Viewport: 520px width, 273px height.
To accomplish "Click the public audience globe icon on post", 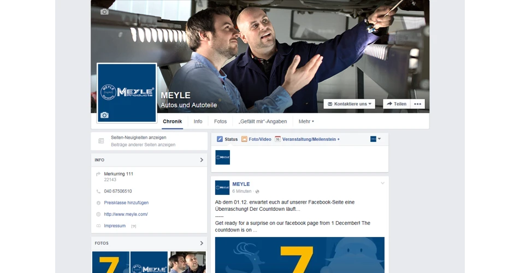I will (257, 192).
